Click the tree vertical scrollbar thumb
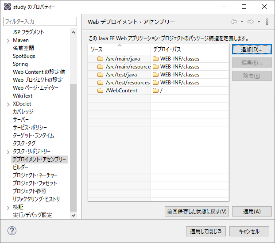Viewport: 275px width, 243px height. point(74,148)
